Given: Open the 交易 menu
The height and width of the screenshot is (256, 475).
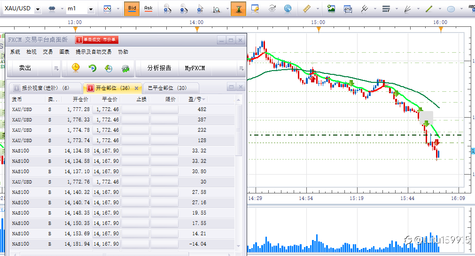Looking at the screenshot, I should (48, 52).
